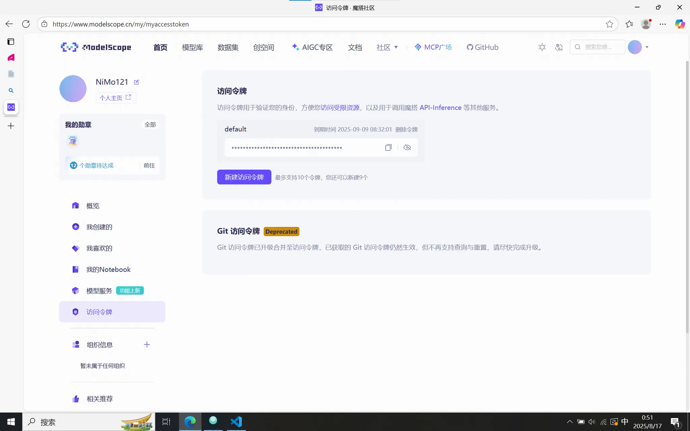690x431 pixels.
Task: Toggle token visibility with the eye icon
Action: 407,147
